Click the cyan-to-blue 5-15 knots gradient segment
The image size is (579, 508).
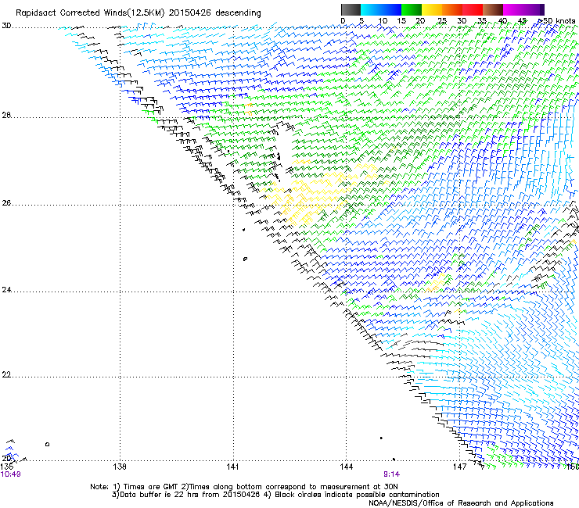pyautogui.click(x=381, y=9)
